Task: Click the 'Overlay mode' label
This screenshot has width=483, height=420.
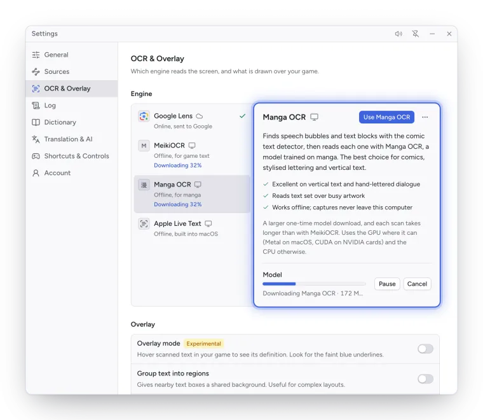Action: [x=158, y=344]
